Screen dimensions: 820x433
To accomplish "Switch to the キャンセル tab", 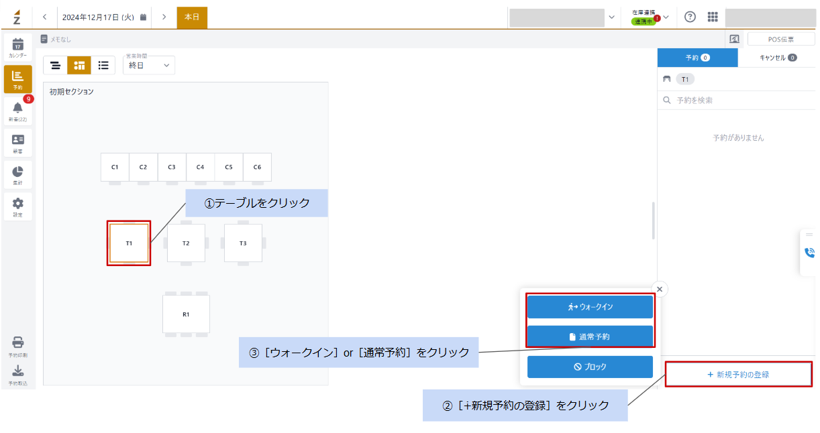I will 778,58.
